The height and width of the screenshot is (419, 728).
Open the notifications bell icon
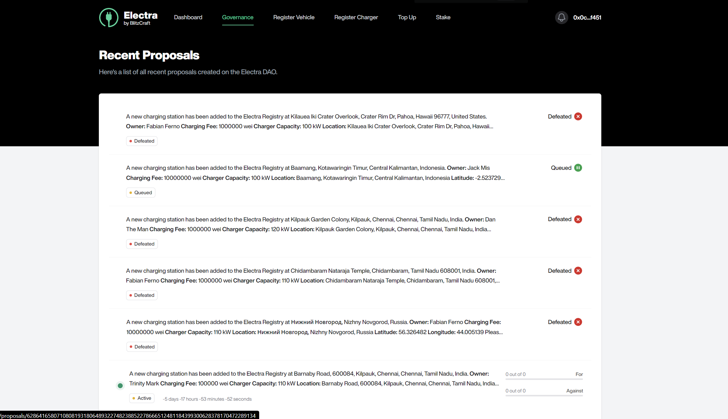[561, 17]
